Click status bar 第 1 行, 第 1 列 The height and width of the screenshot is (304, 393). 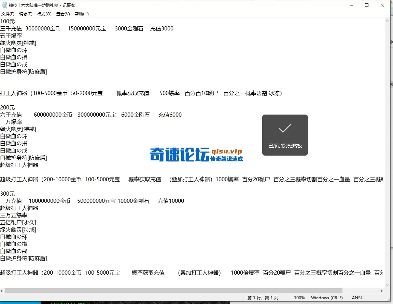tap(263, 298)
